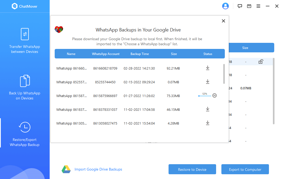Click the Backup Time column header
Viewport: 284px width, 179px height.
[x=139, y=54]
